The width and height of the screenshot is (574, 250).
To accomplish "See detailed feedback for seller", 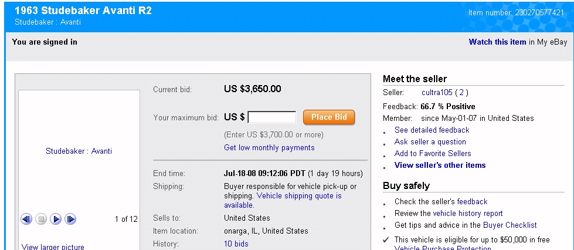I will [x=432, y=130].
